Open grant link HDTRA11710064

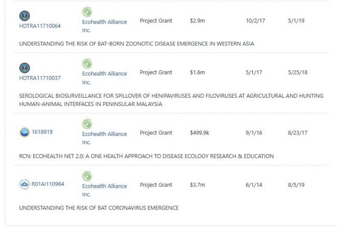click(x=40, y=26)
